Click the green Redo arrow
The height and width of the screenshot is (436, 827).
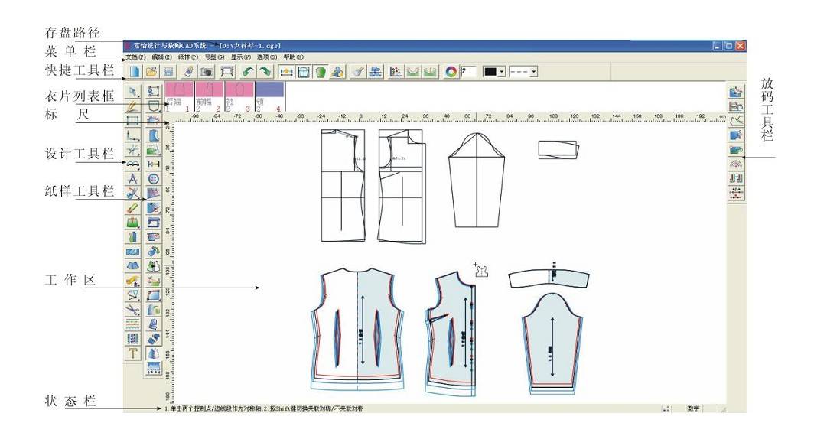pyautogui.click(x=265, y=71)
